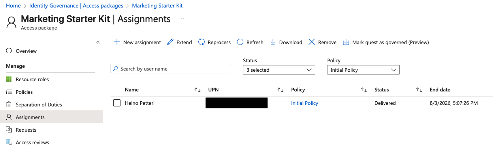493x149 pixels.
Task: Click the End date column header
Action: pyautogui.click(x=440, y=90)
